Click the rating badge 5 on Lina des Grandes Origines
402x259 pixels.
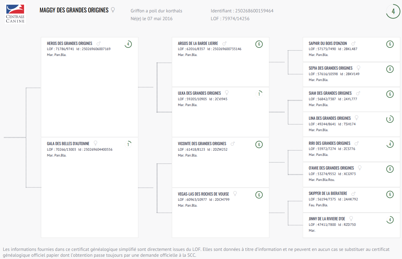point(390,119)
